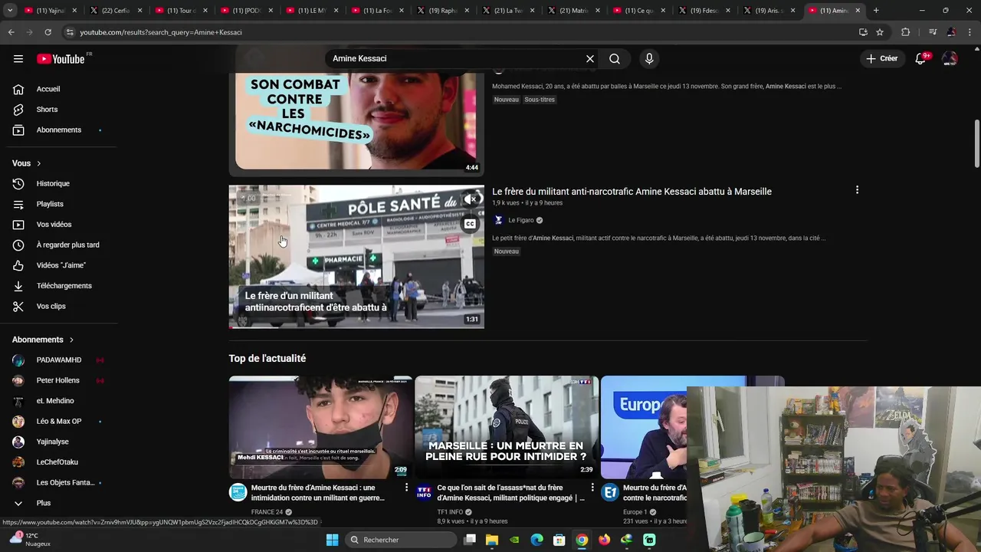
Task: Bookmark this page with the star
Action: [x=880, y=32]
